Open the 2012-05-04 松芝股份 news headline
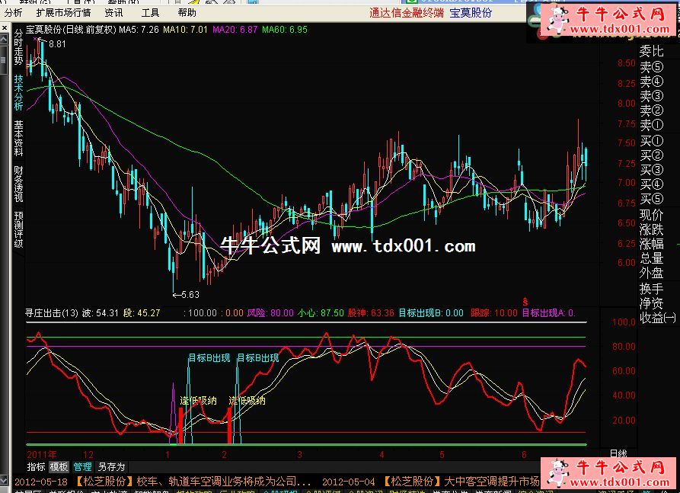The height and width of the screenshot is (493, 680). [x=431, y=482]
